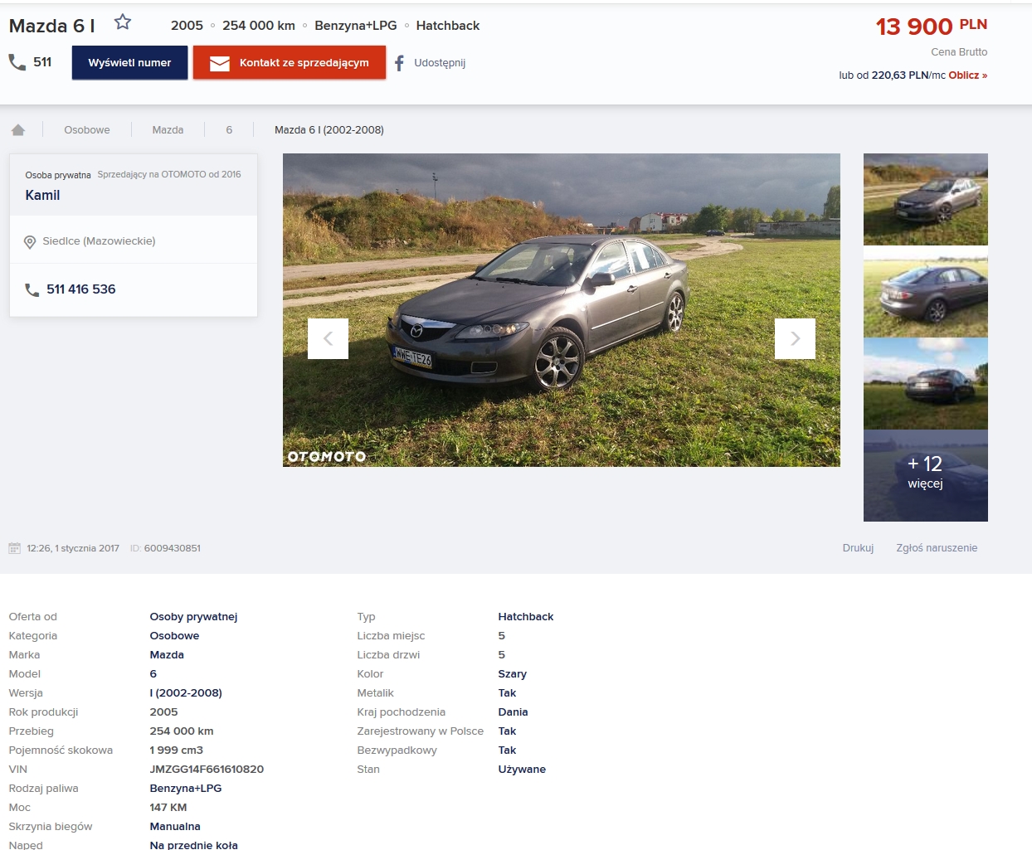Click the Facebook share icon
Viewport: 1032px width, 850px height.
pos(400,63)
